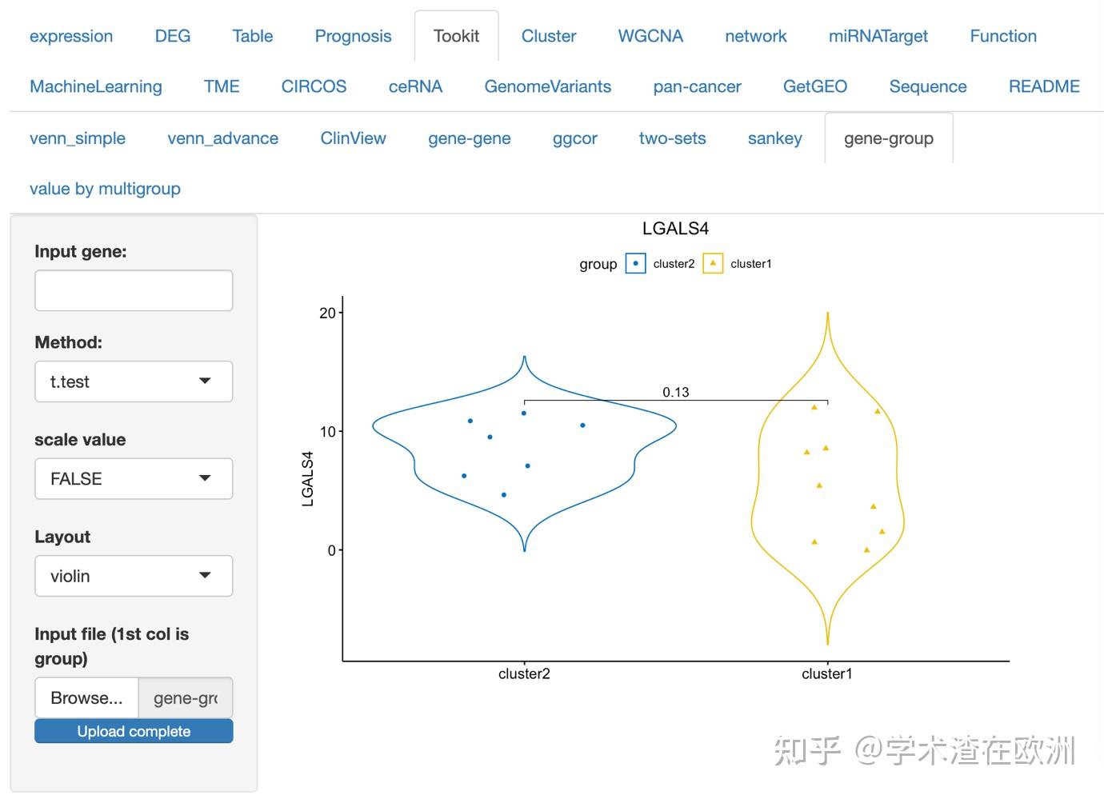Click the README tab

pos(1043,86)
